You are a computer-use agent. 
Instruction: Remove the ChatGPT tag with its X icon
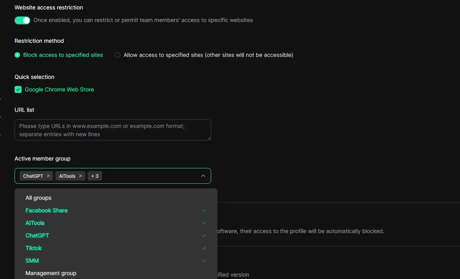tap(48, 176)
